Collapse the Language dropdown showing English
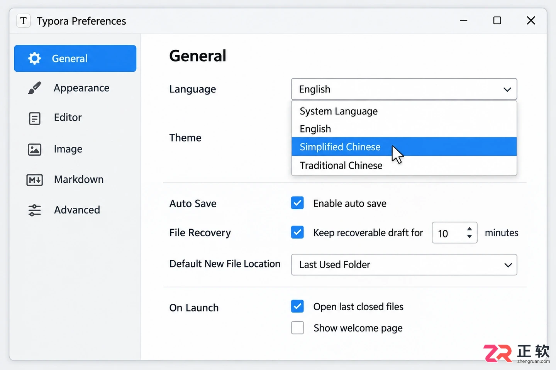Image resolution: width=556 pixels, height=370 pixels. point(404,89)
